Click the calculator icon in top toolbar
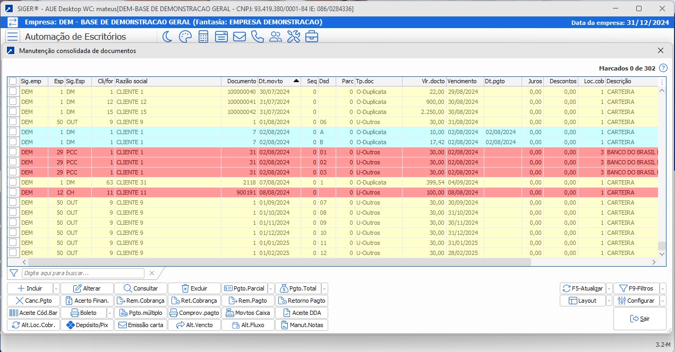675x352 pixels. [x=203, y=37]
